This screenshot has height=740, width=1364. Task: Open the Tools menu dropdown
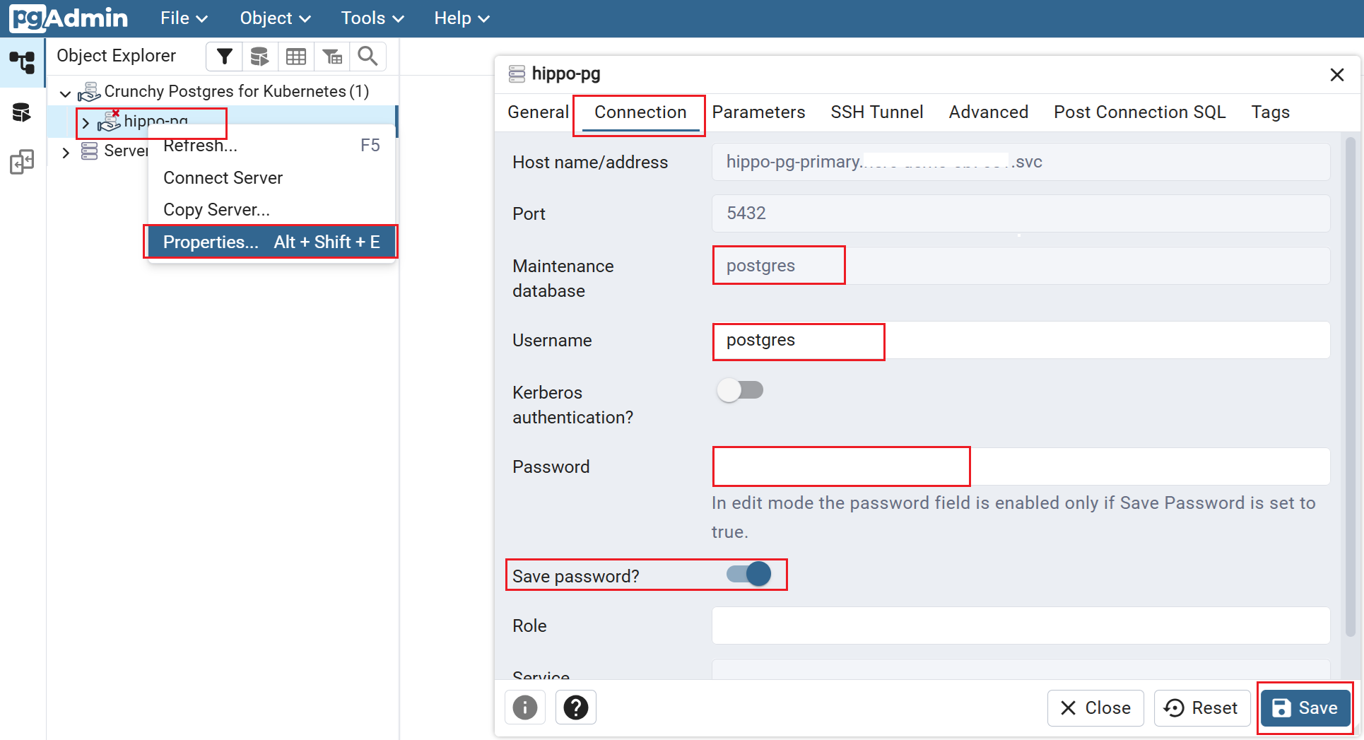[372, 18]
